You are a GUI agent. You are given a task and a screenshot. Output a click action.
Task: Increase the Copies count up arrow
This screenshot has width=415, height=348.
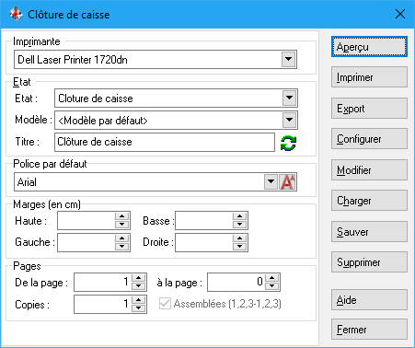tap(139, 300)
